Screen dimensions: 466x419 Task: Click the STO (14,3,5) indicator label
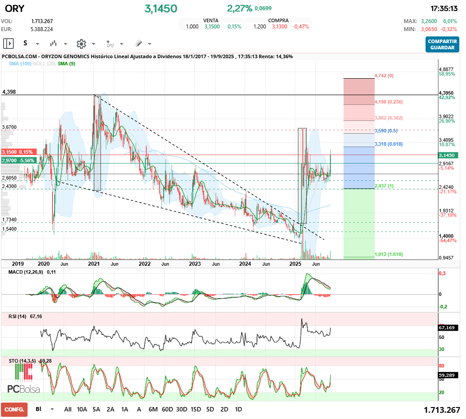coord(22,361)
